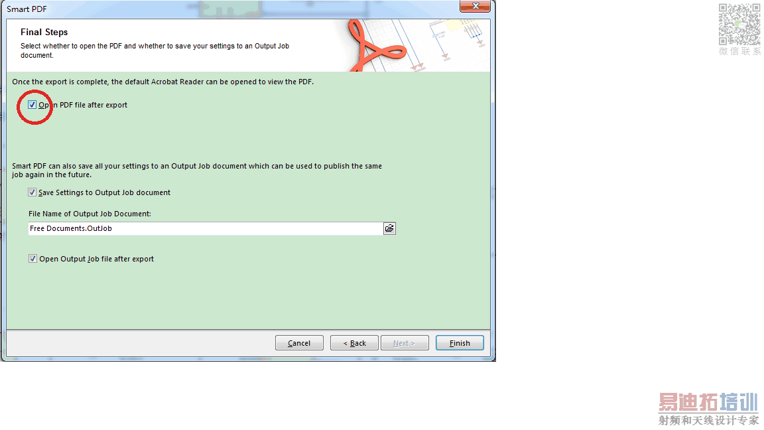The image size is (764, 430).
Task: Uncheck Open PDF file after export
Action: [x=32, y=105]
